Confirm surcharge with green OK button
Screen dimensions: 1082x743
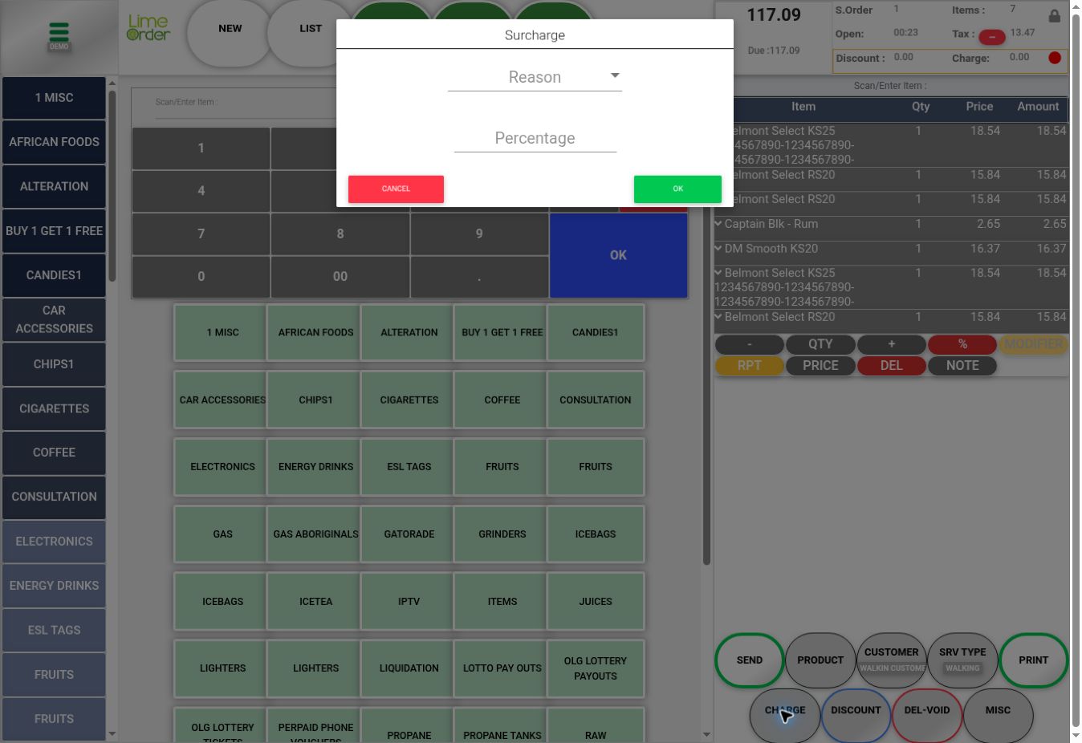[x=677, y=189]
